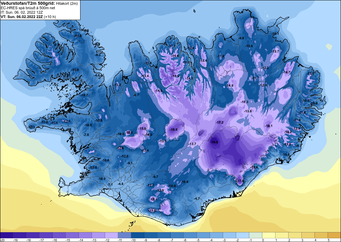Click the pale green swatch between -1 and 0

[255, 235]
